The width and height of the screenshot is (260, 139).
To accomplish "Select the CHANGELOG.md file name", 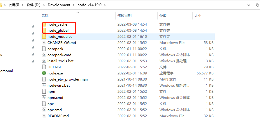I will (x=62, y=43).
